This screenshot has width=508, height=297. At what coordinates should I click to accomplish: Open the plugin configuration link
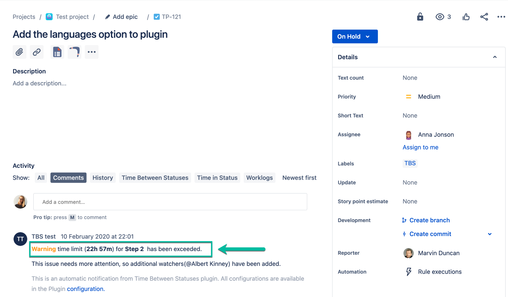pyautogui.click(x=86, y=289)
